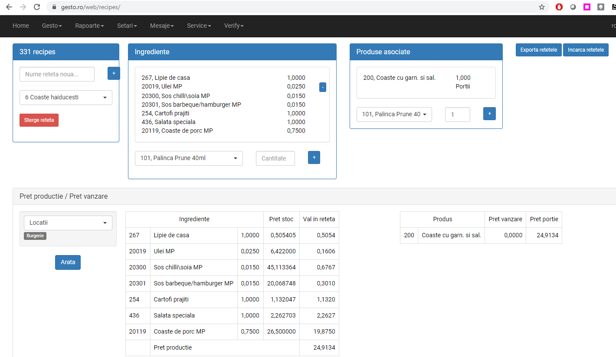Bookmark this page with the star icon
The width and height of the screenshot is (616, 357).
541,7
